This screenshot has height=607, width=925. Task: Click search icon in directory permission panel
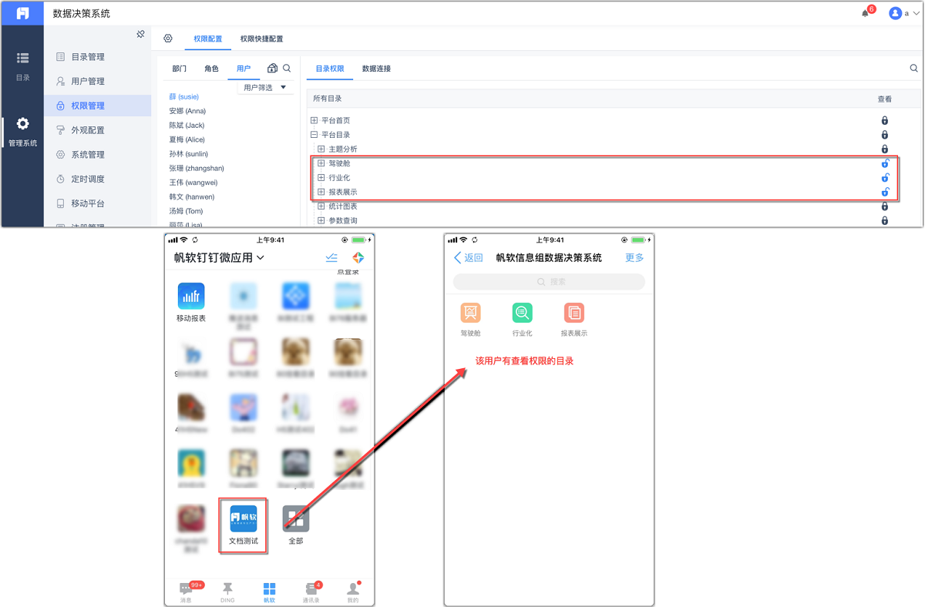[913, 69]
